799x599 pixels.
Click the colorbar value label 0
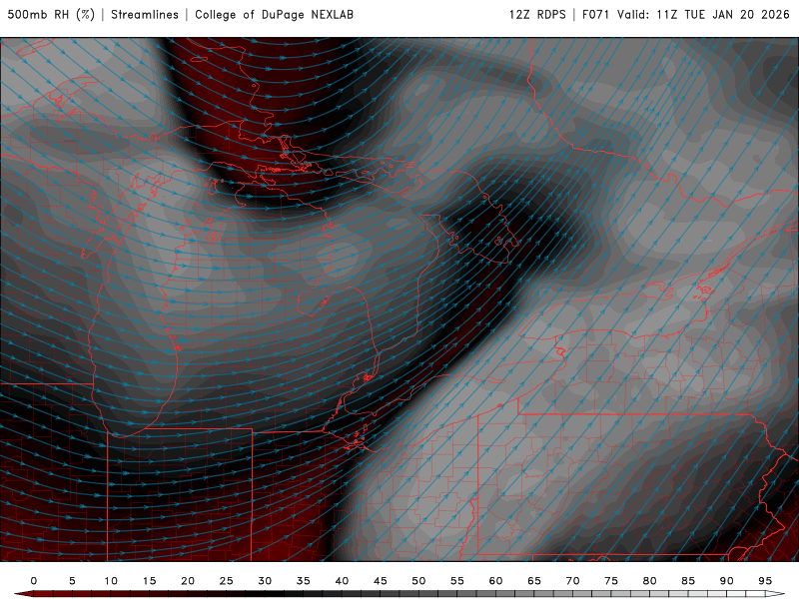(34, 581)
